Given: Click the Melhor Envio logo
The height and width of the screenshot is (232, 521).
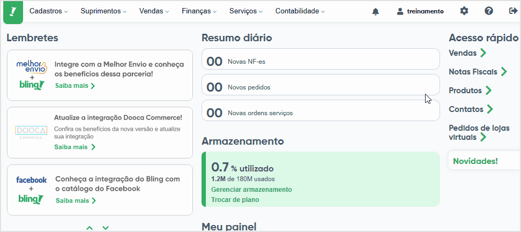Looking at the screenshot, I should tap(32, 68).
